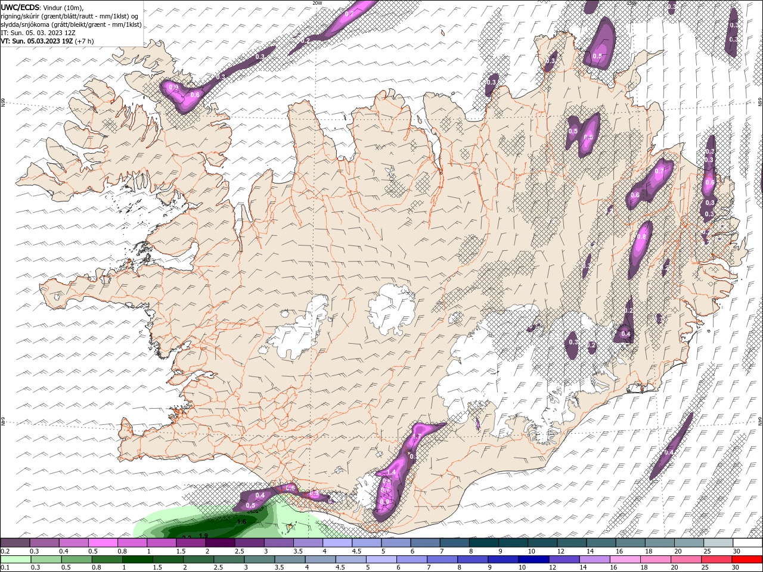Click the '0.2' label starting the snow scale

(x=5, y=551)
